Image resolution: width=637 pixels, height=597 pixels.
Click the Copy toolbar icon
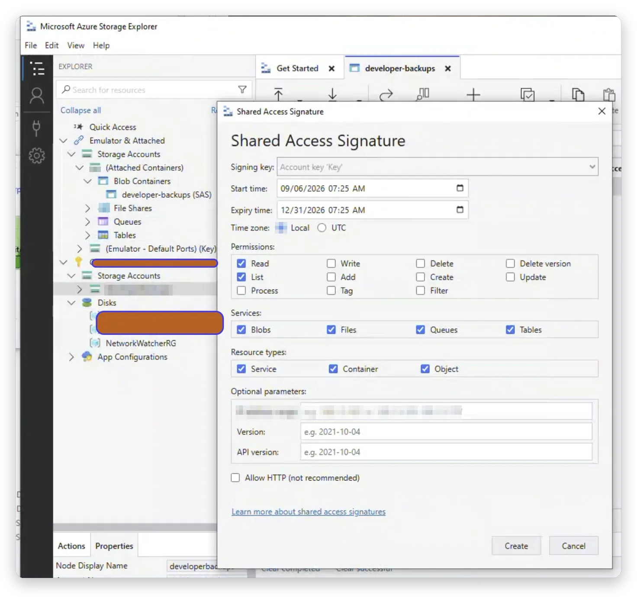click(x=578, y=94)
